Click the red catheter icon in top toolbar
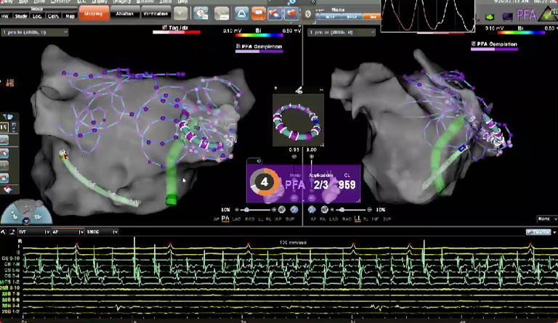 275,13
